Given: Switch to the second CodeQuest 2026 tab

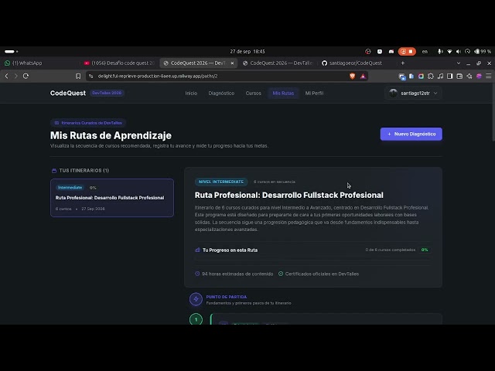Looking at the screenshot, I should tap(277, 63).
